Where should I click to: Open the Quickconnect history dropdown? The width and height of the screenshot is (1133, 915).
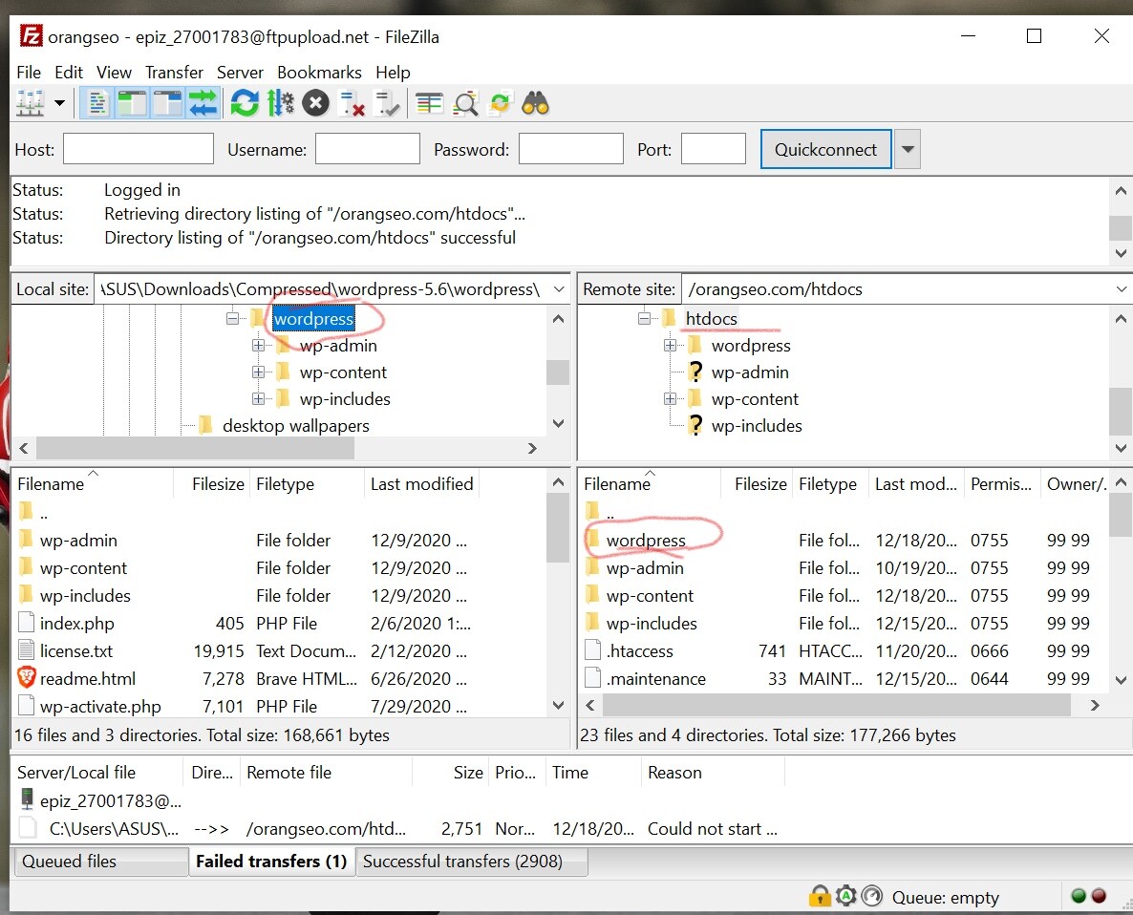click(x=908, y=149)
